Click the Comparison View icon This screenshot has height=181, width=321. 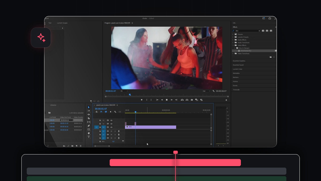click(x=196, y=100)
